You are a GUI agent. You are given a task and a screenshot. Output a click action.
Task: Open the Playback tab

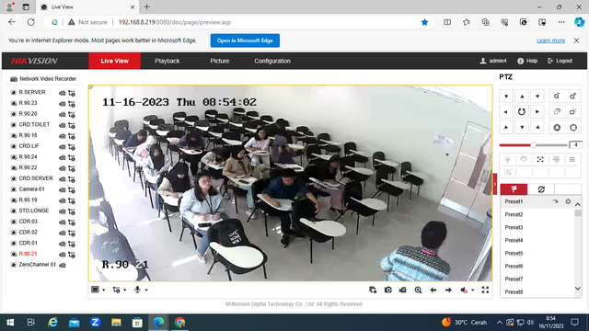167,61
